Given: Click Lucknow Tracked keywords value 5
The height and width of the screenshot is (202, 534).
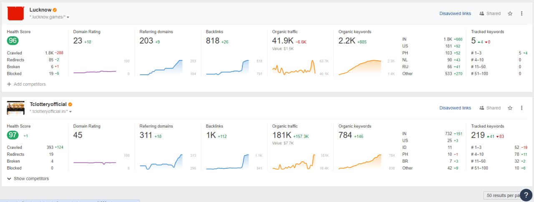Looking at the screenshot, I should (474, 41).
